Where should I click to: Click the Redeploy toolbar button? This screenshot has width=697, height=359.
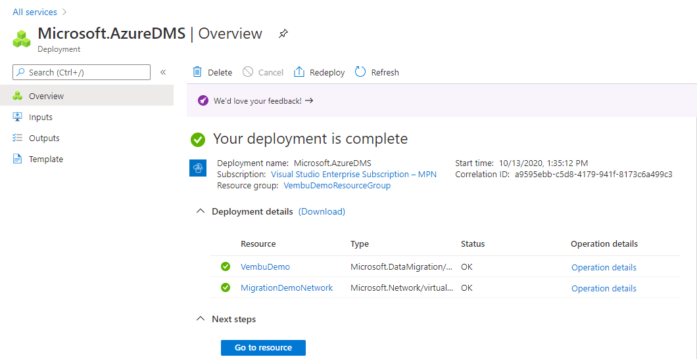tap(319, 72)
